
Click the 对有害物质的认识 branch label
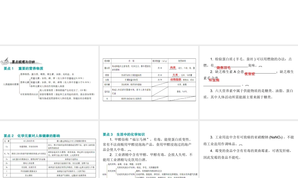29,94
